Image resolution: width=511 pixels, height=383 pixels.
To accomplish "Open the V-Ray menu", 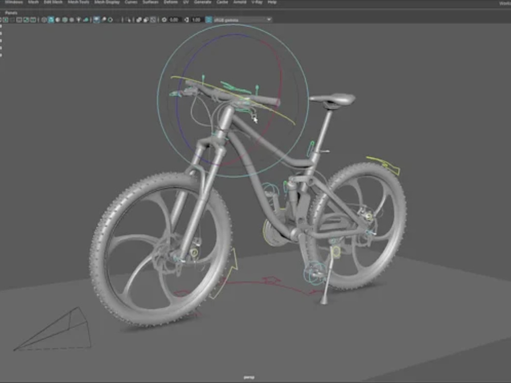I will pyautogui.click(x=257, y=2).
